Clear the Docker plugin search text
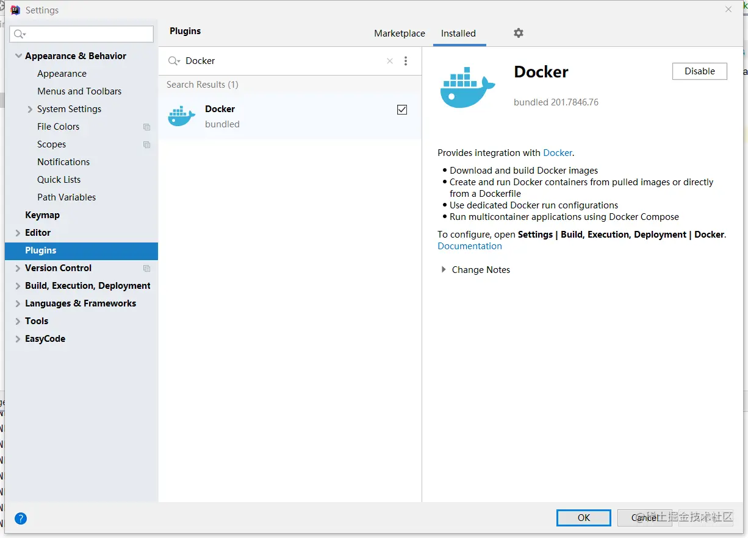This screenshot has height=538, width=748. [390, 61]
